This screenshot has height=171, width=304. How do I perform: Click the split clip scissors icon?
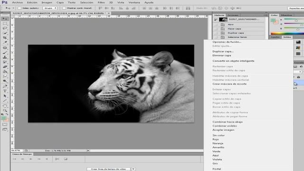pos(57,159)
